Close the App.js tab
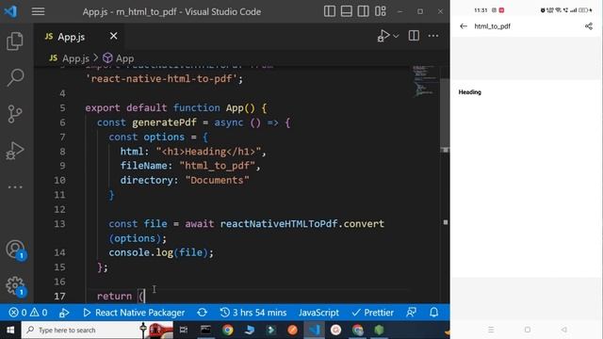The height and width of the screenshot is (339, 603). tap(113, 36)
